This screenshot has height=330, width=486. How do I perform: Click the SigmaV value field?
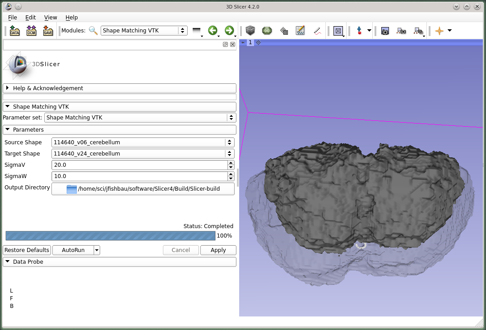(x=139, y=165)
